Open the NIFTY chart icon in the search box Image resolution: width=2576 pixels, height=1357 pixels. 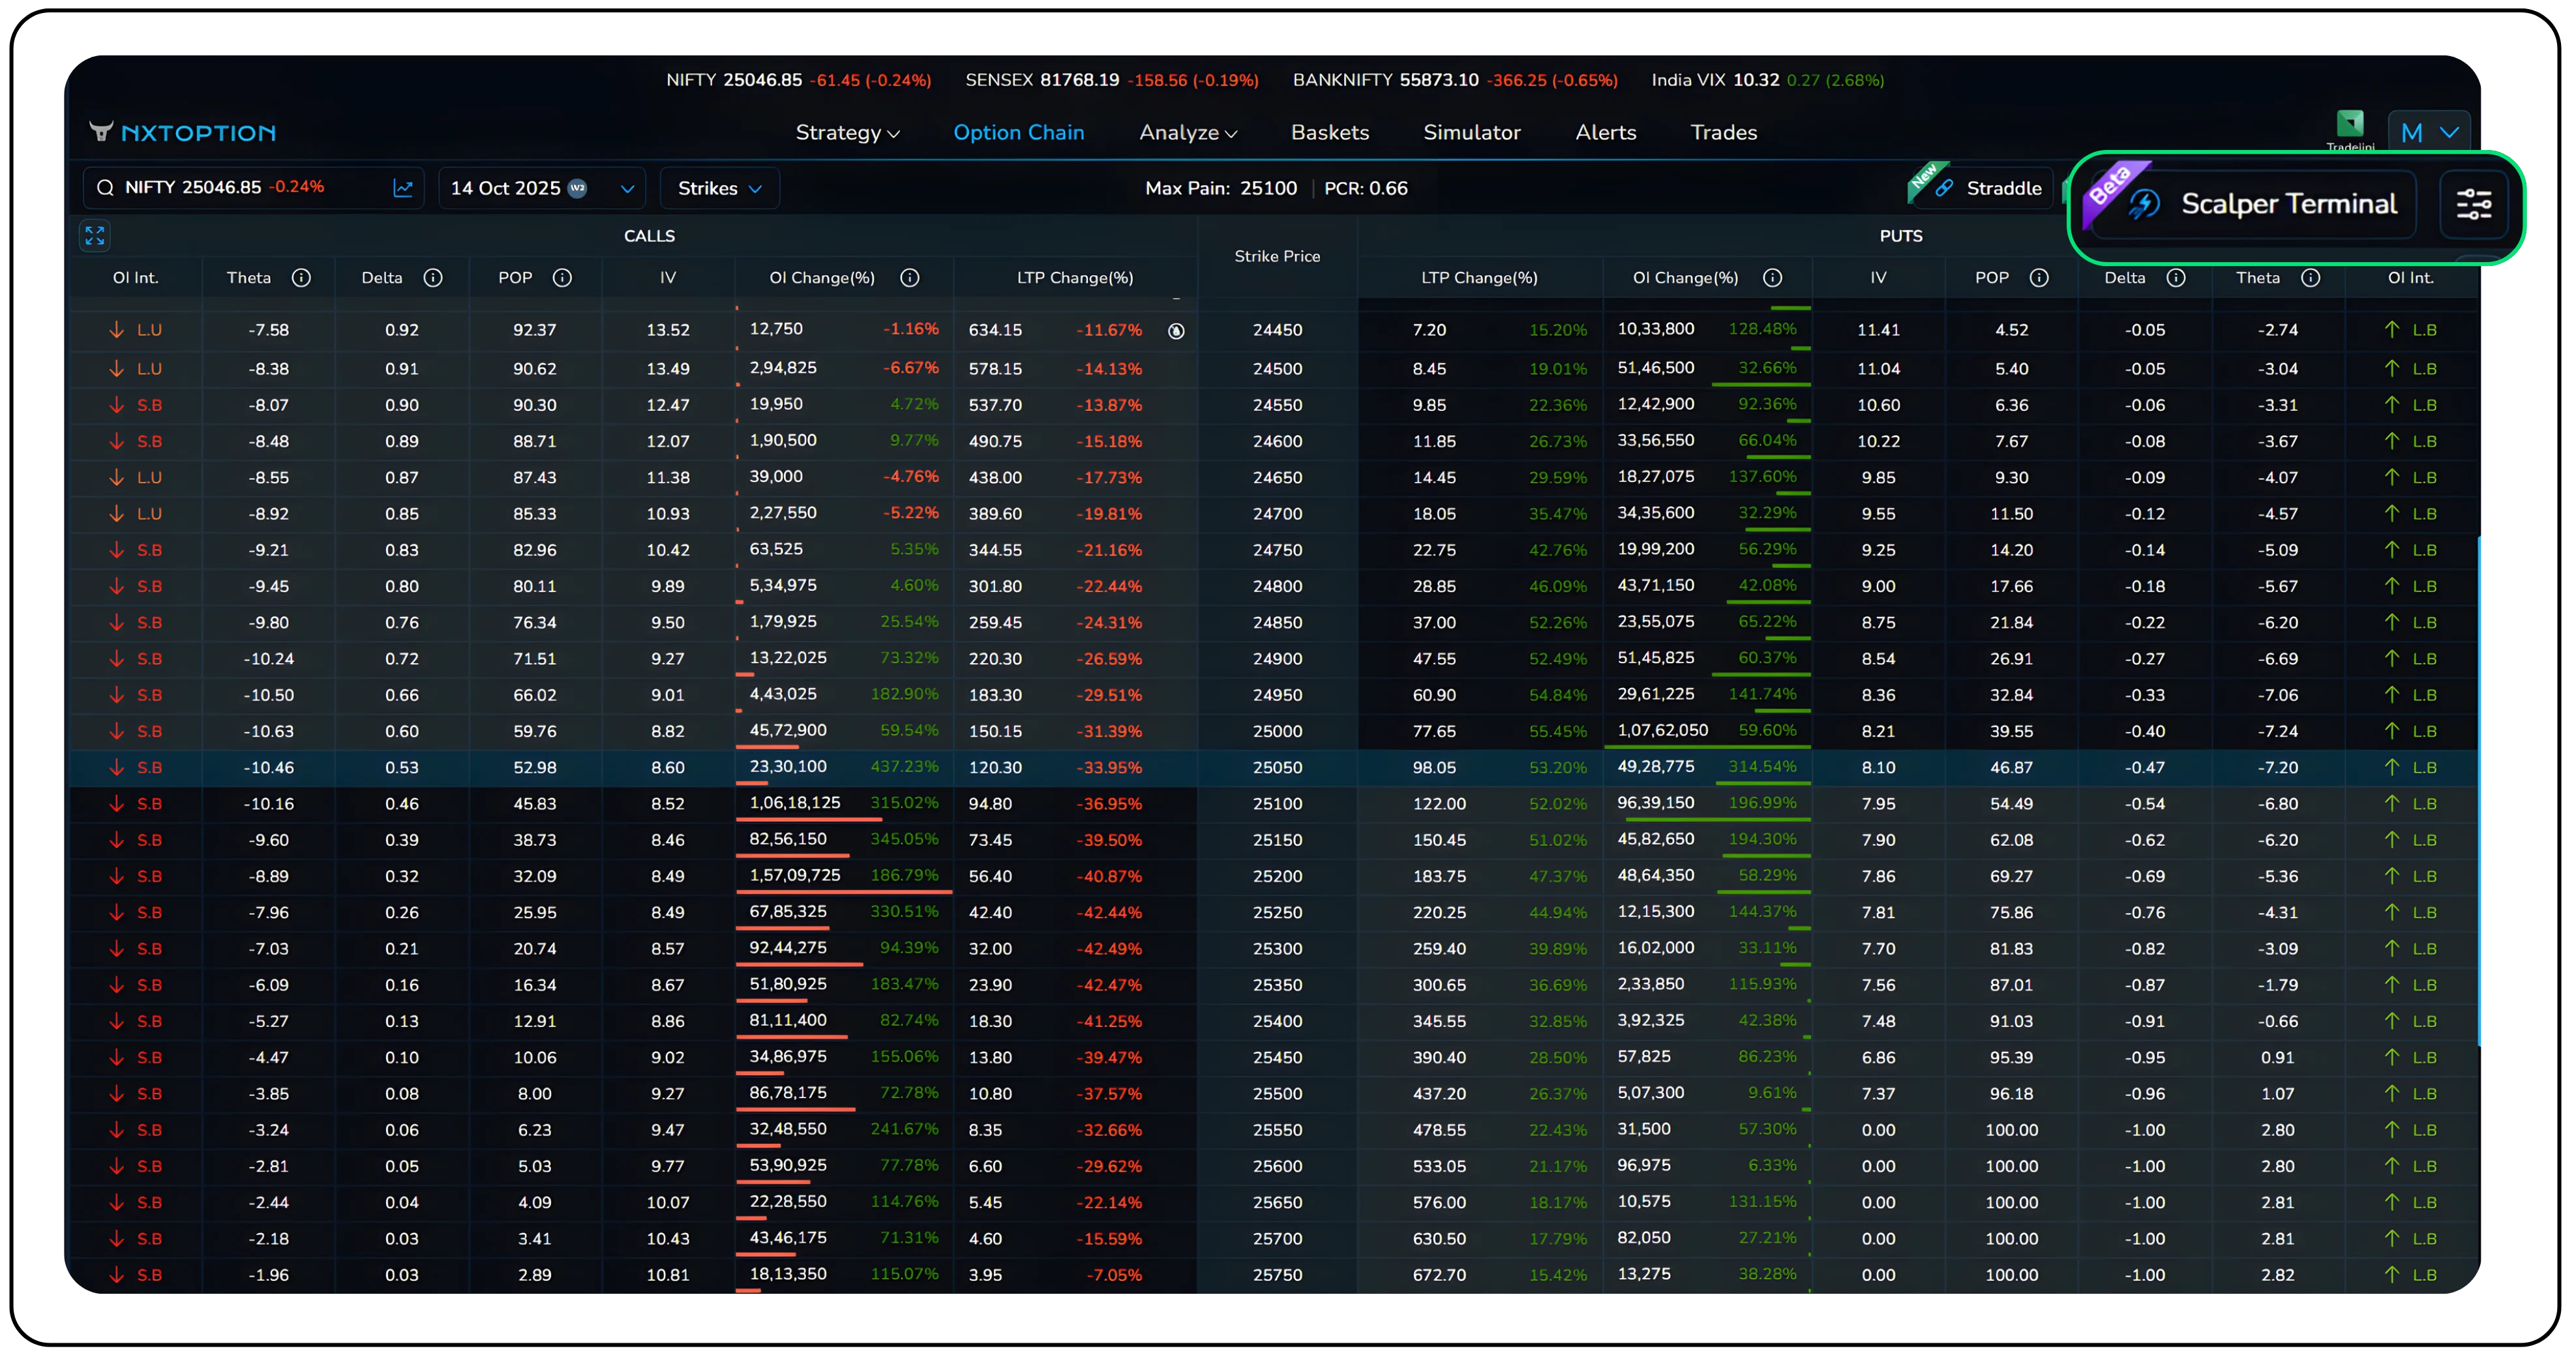403,188
